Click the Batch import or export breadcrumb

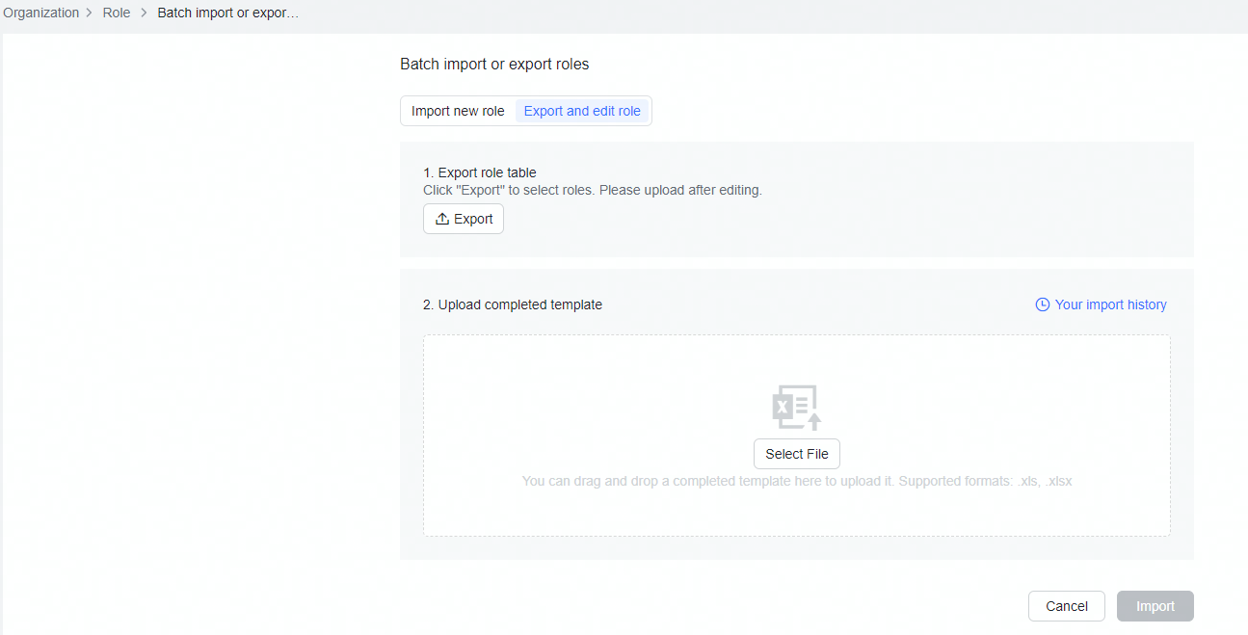(227, 12)
